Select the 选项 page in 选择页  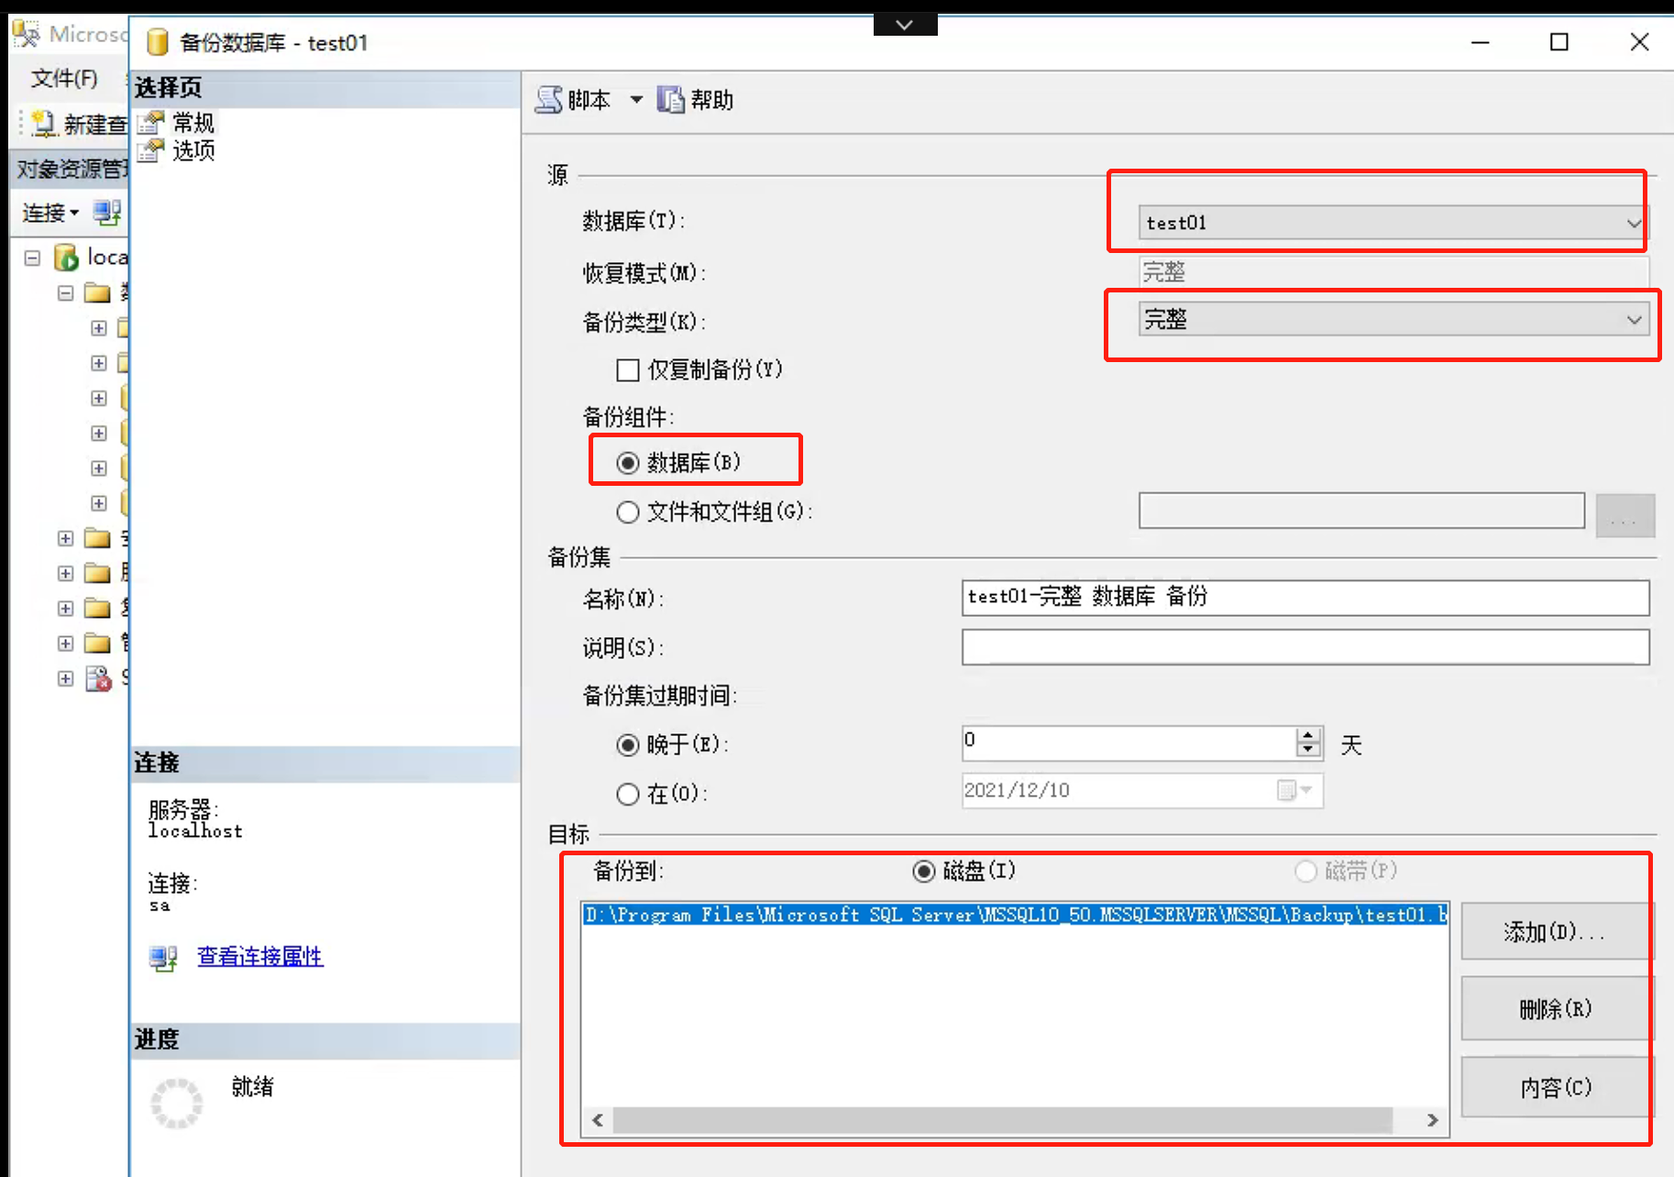193,150
